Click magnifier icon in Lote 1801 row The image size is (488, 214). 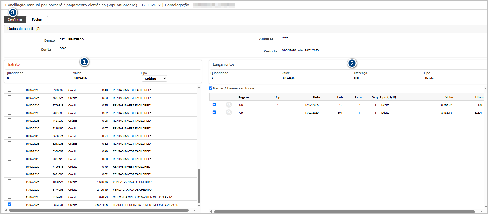point(229,112)
